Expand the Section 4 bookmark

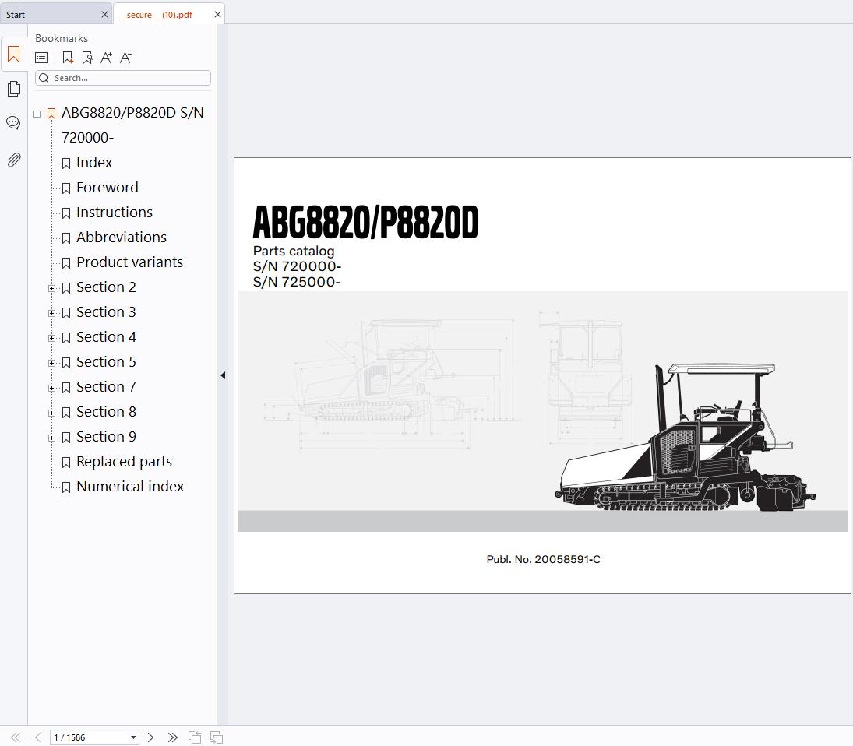(51, 338)
